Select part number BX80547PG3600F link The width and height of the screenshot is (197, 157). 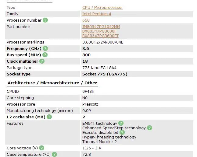coord(99,31)
